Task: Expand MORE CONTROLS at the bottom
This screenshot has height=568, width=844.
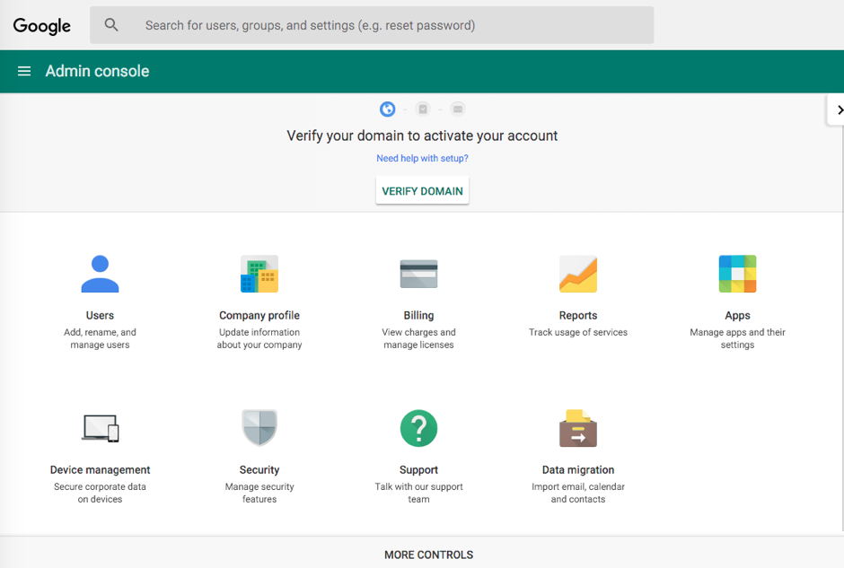Action: point(428,555)
